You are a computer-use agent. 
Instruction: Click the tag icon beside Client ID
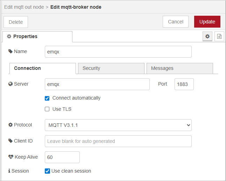point(10,141)
